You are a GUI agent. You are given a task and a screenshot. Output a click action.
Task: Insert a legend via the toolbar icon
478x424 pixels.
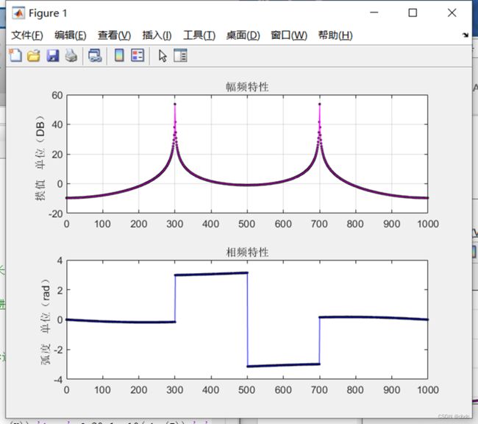138,55
